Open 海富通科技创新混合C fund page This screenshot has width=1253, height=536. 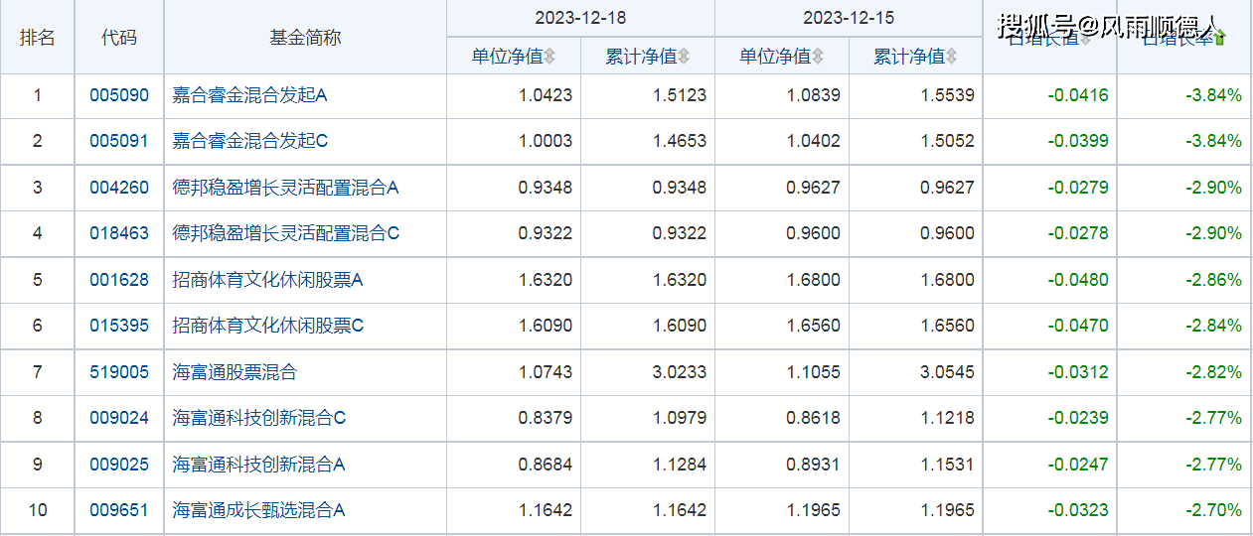pyautogui.click(x=259, y=418)
